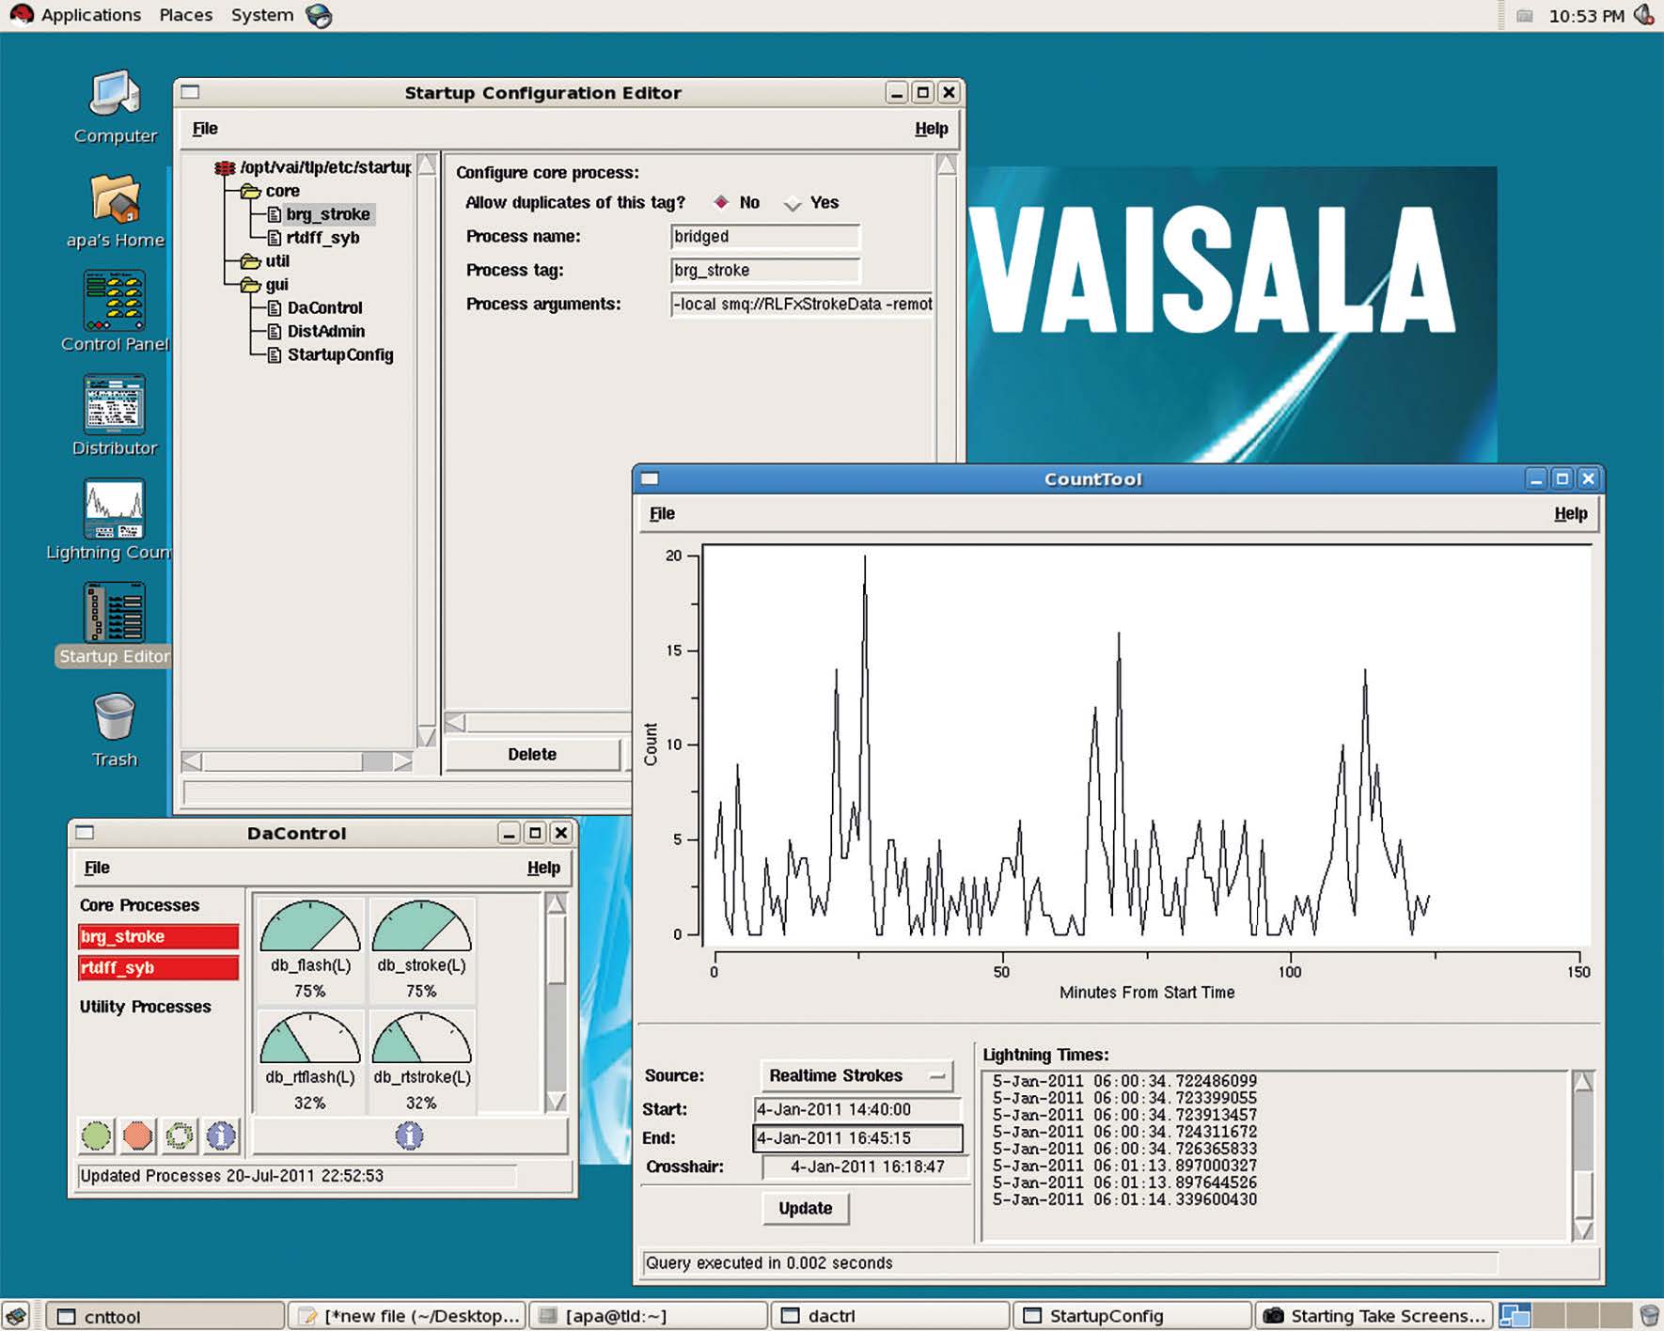Viewport: 1664px width, 1331px height.
Task: Click the Delete button in Startup Editor
Action: coord(532,755)
